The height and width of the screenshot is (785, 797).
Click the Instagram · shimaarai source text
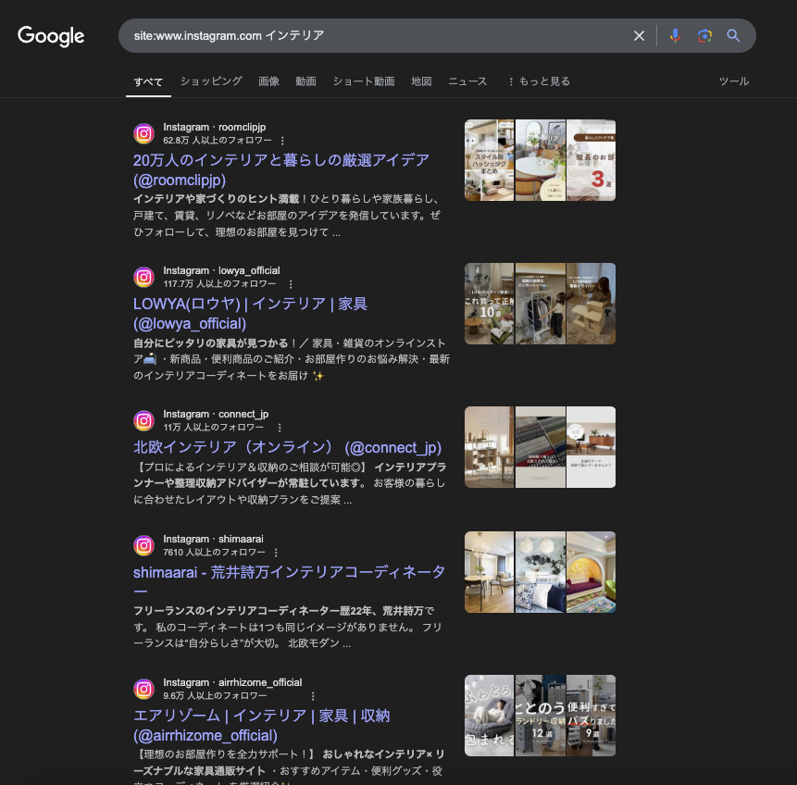(x=213, y=539)
